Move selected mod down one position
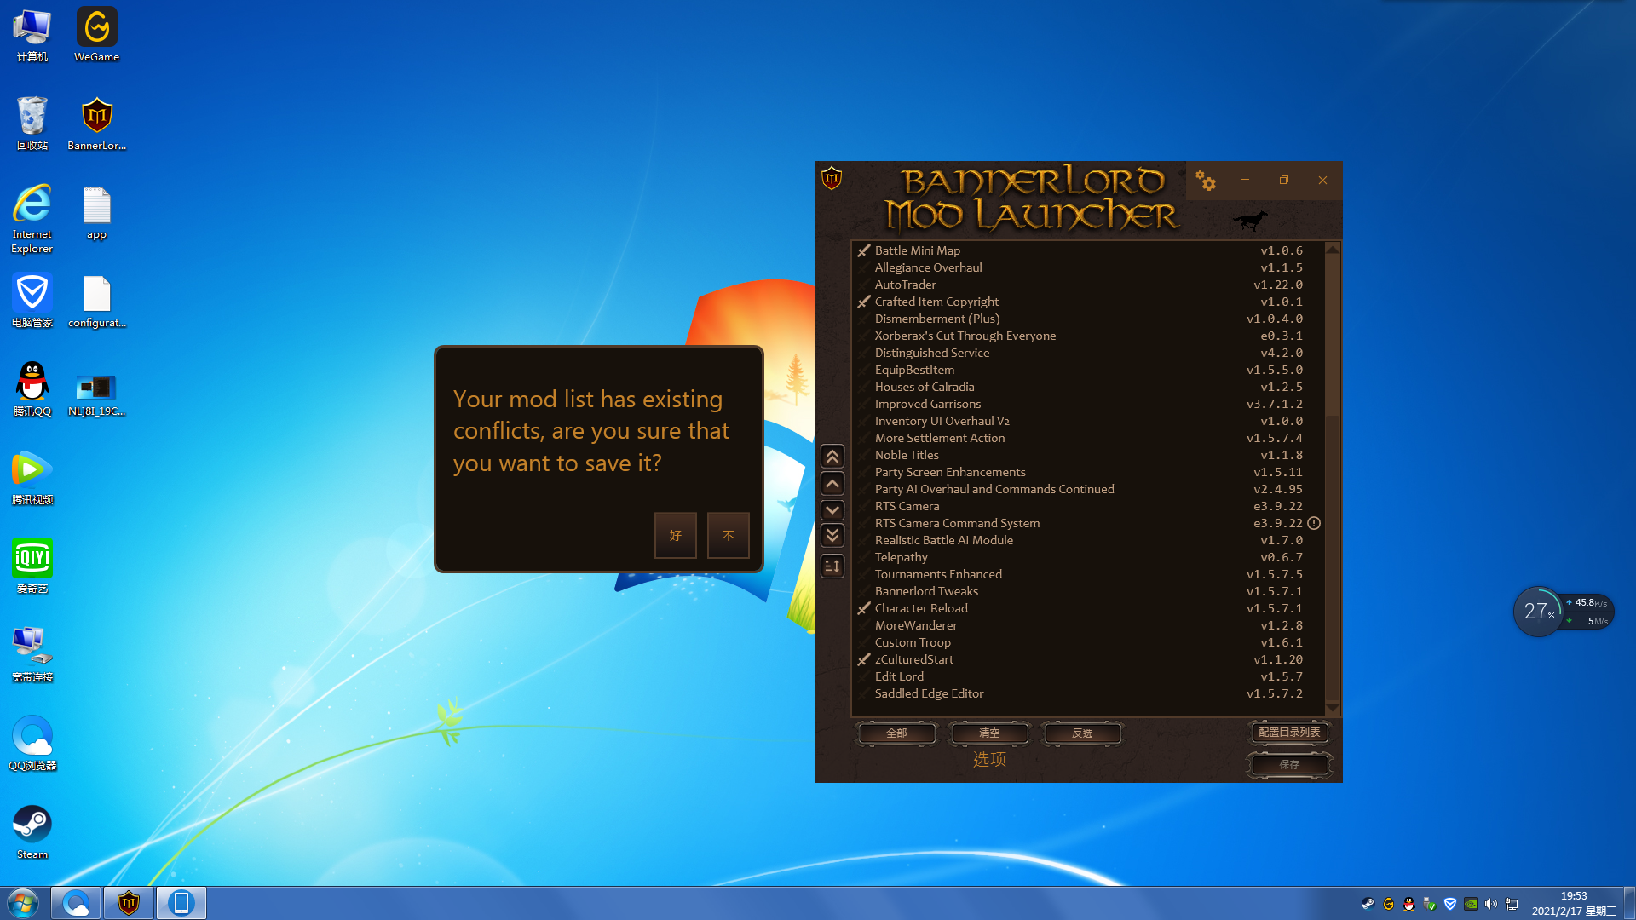Image resolution: width=1636 pixels, height=920 pixels. point(832,509)
